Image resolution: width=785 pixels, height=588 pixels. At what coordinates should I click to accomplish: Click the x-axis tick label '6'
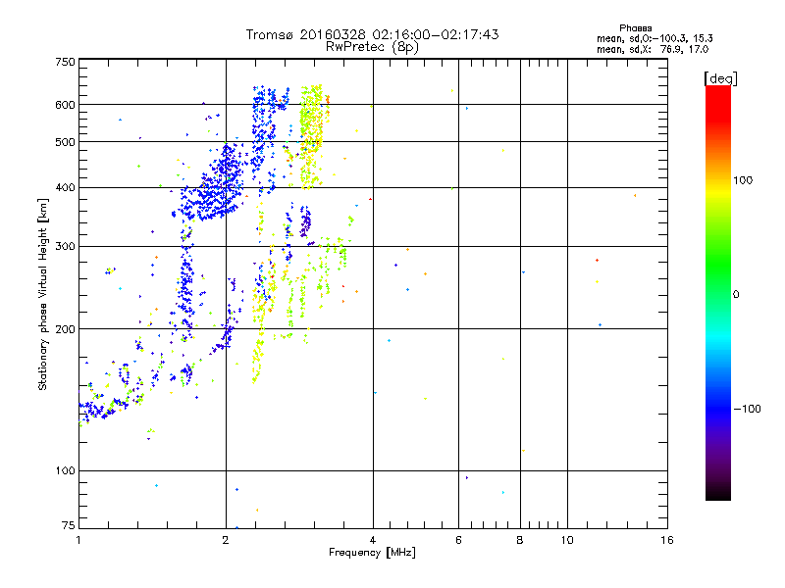point(458,540)
